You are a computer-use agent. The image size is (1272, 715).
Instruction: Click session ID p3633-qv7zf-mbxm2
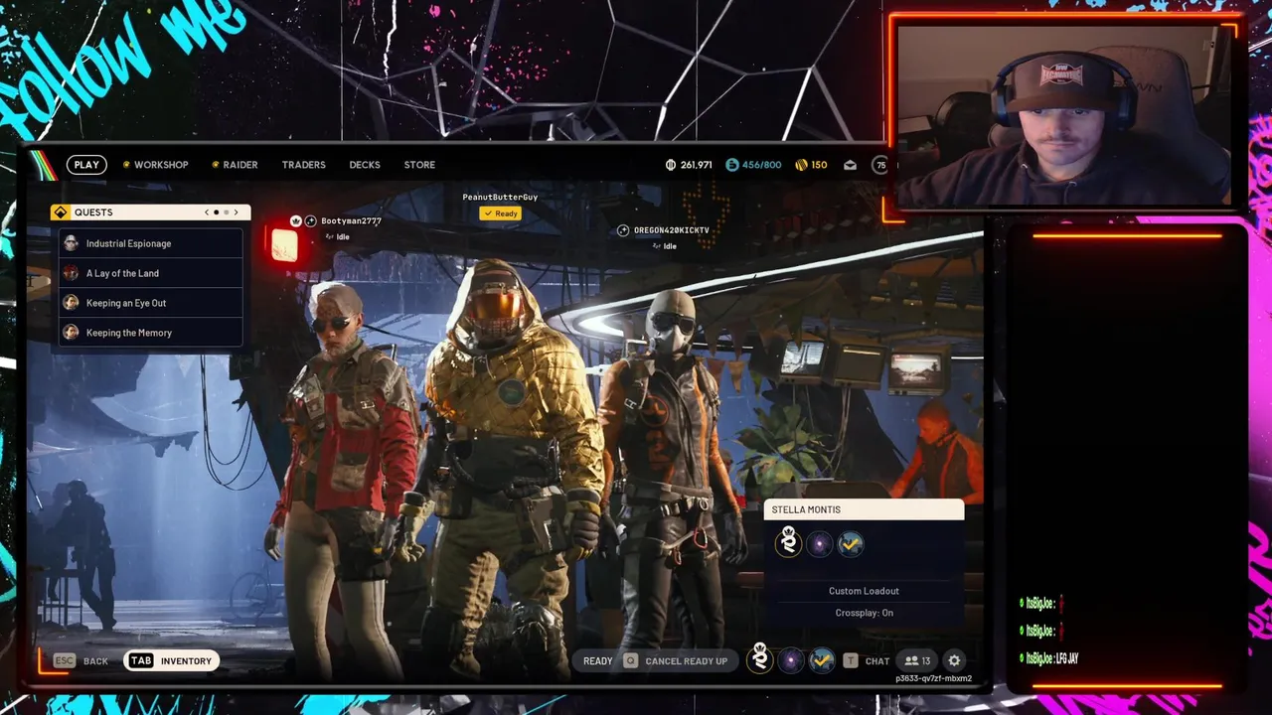[x=933, y=679]
